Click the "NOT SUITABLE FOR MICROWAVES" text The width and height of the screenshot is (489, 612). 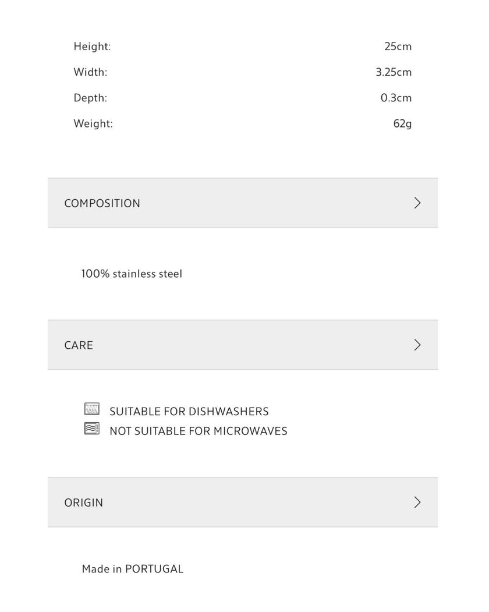199,431
